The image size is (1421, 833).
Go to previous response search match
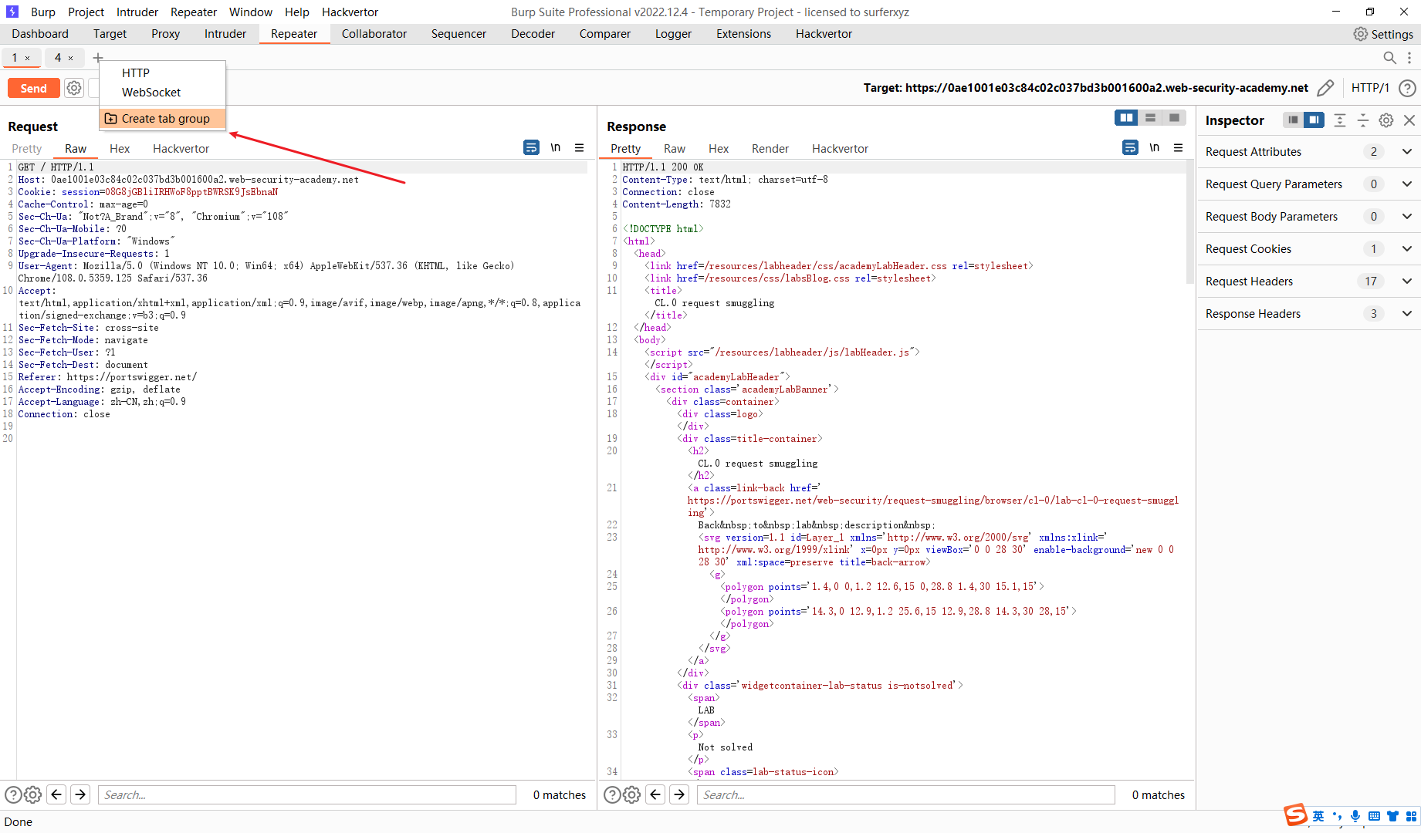[x=655, y=794]
